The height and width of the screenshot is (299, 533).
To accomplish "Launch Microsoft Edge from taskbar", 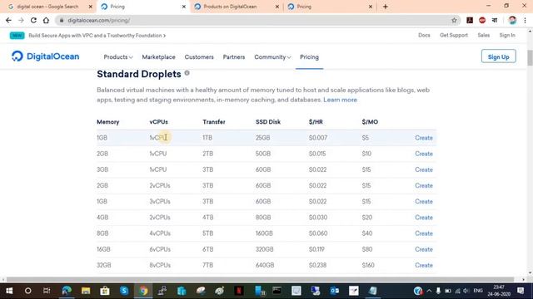I will [67, 291].
